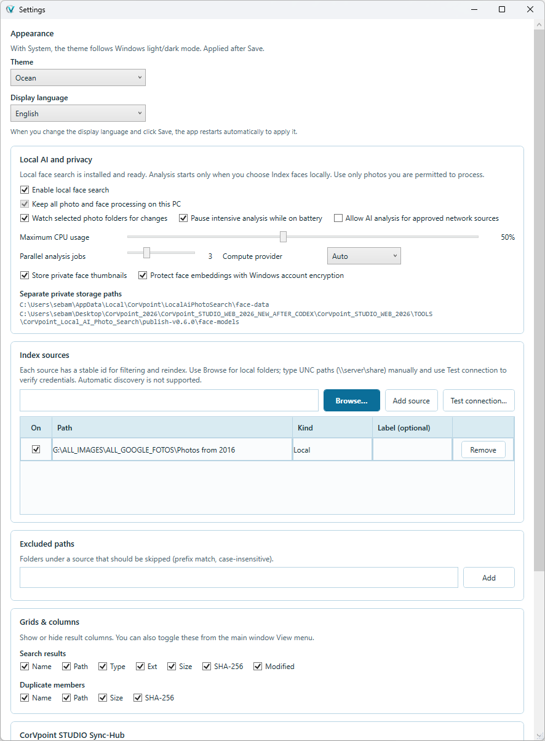This screenshot has height=741, width=545.
Task: Click the CorVpoint app icon in title bar
Action: 10,10
